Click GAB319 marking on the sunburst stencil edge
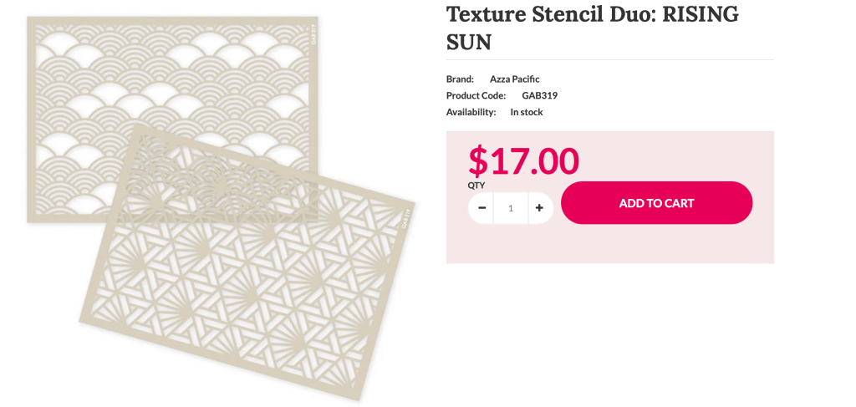The height and width of the screenshot is (407, 856). tap(406, 221)
